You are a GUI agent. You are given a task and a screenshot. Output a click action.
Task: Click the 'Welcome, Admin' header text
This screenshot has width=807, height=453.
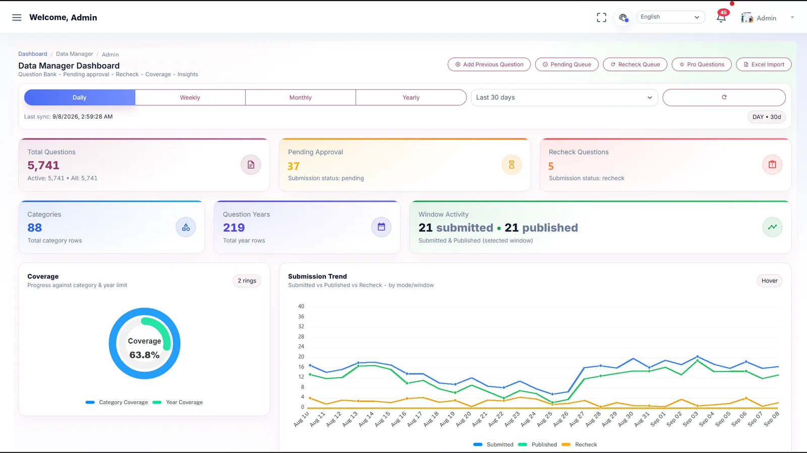pyautogui.click(x=63, y=18)
